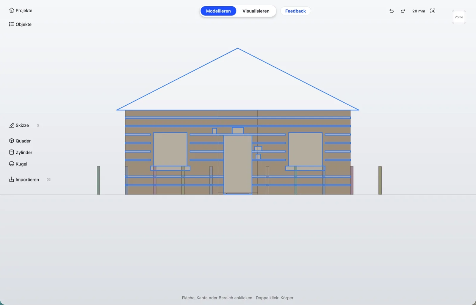The width and height of the screenshot is (476, 305).
Task: Select the right window face
Action: [x=306, y=149]
